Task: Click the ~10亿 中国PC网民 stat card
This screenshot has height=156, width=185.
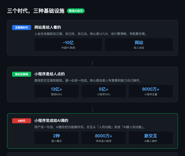Action: [68, 45]
